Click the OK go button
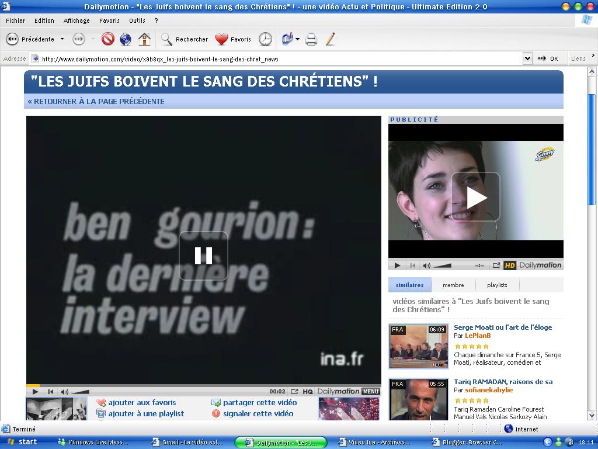 tap(548, 59)
